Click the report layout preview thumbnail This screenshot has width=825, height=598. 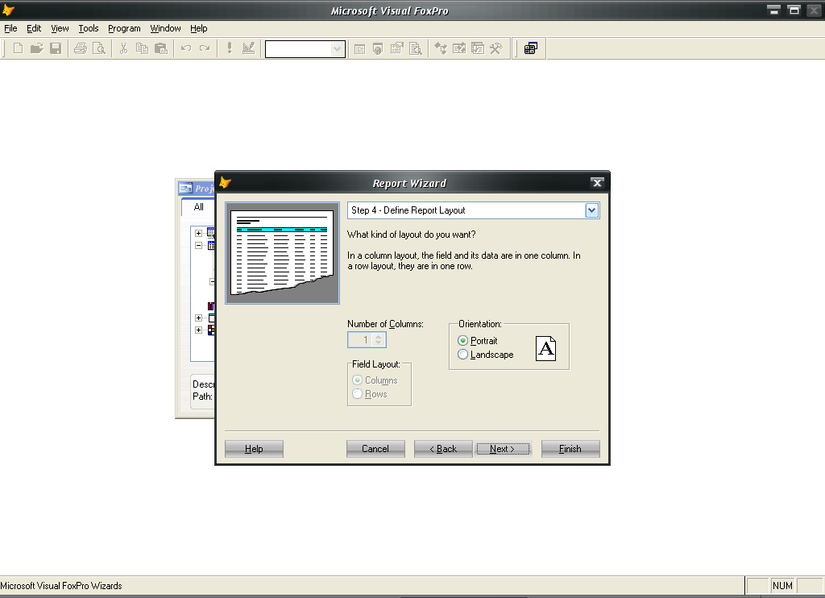tap(282, 253)
